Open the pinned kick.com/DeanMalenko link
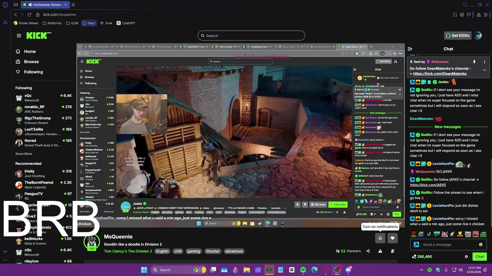Viewport: 492px width, 276px height. tap(440, 74)
